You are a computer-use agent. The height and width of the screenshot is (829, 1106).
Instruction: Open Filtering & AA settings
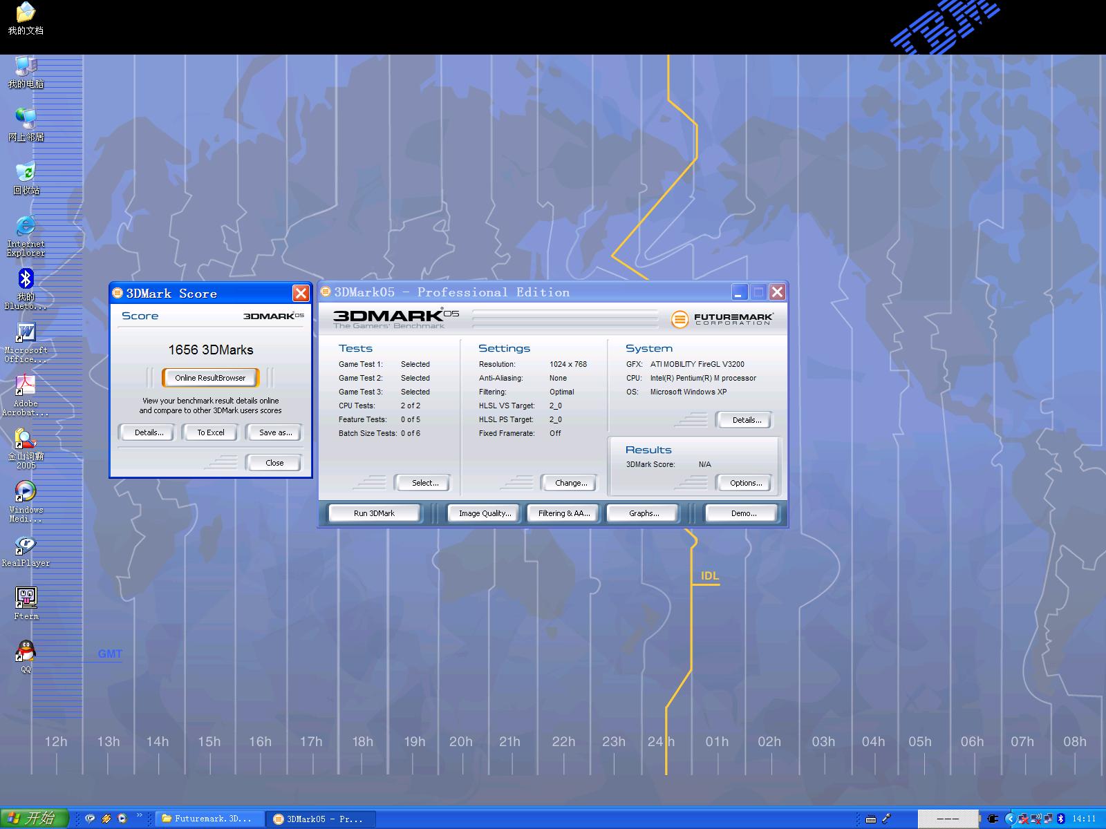564,513
